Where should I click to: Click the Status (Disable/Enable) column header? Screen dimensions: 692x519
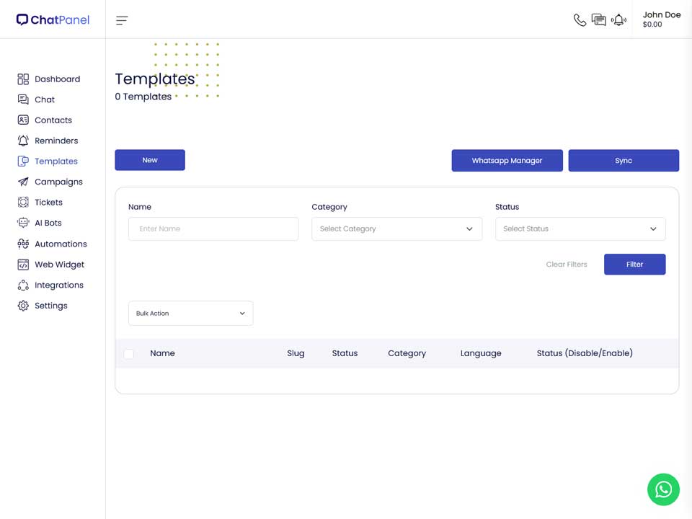(585, 353)
